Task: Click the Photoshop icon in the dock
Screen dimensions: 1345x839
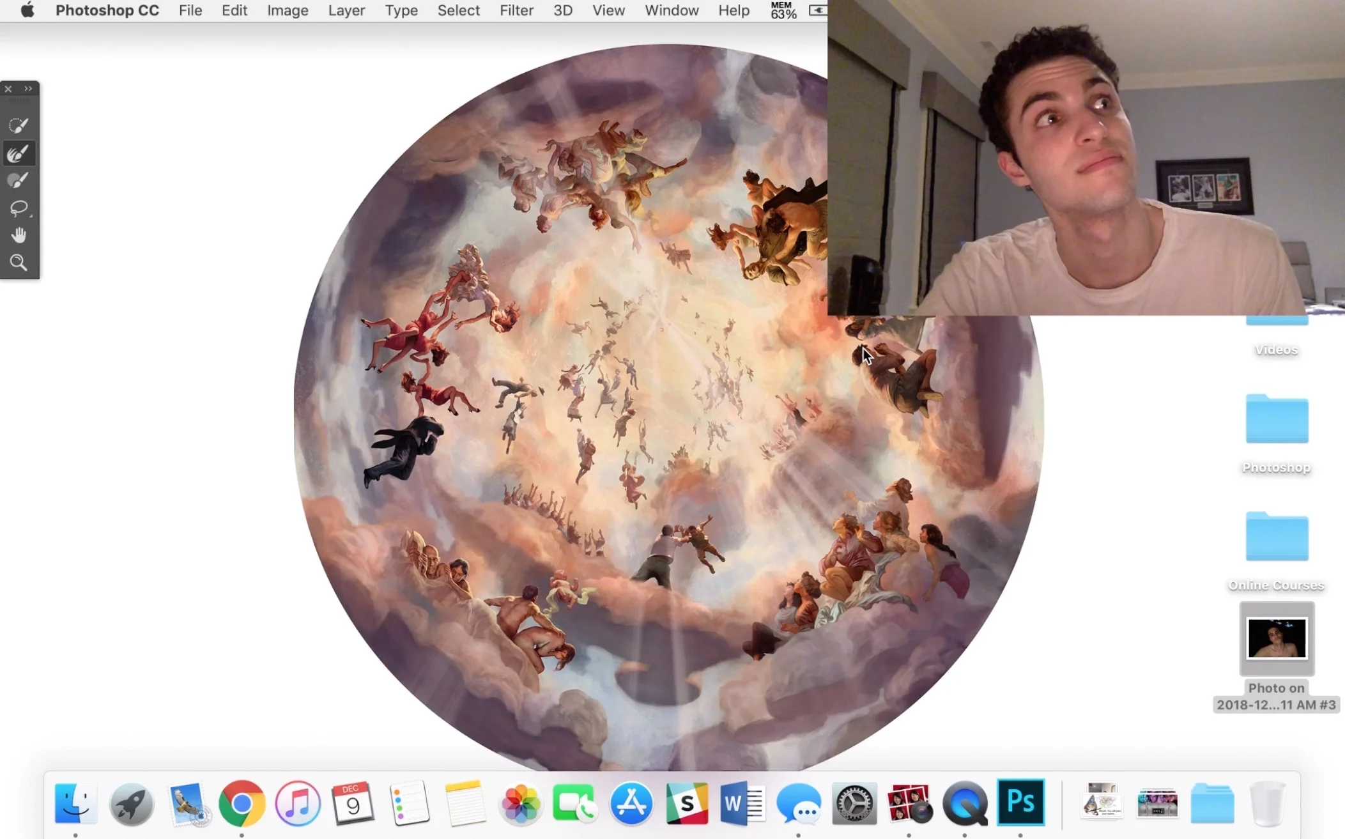Action: (1020, 802)
